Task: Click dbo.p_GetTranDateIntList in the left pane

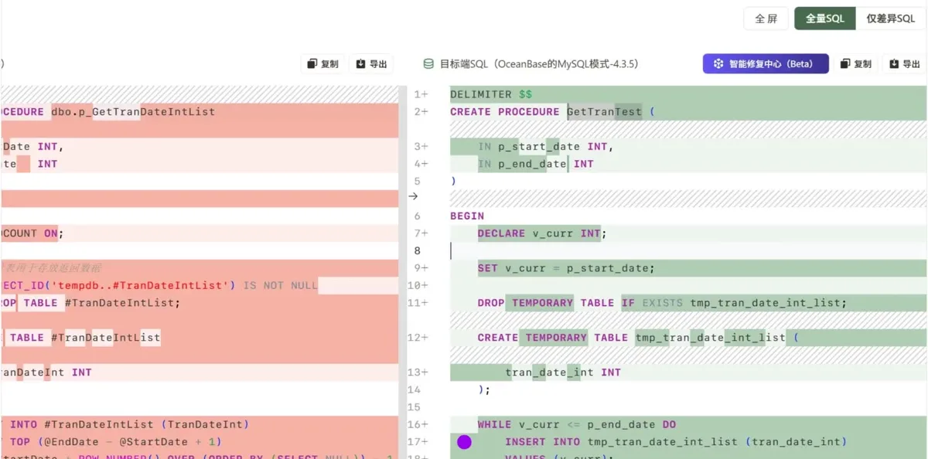Action: [133, 112]
